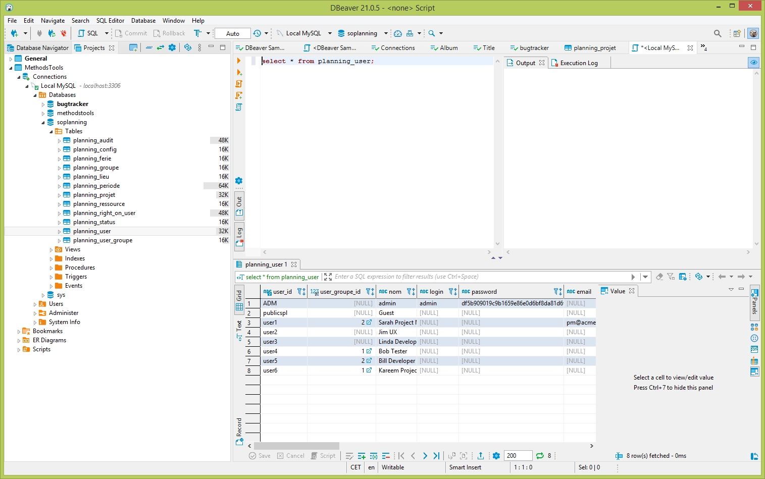Click the new database connection plug icon

pos(14,33)
